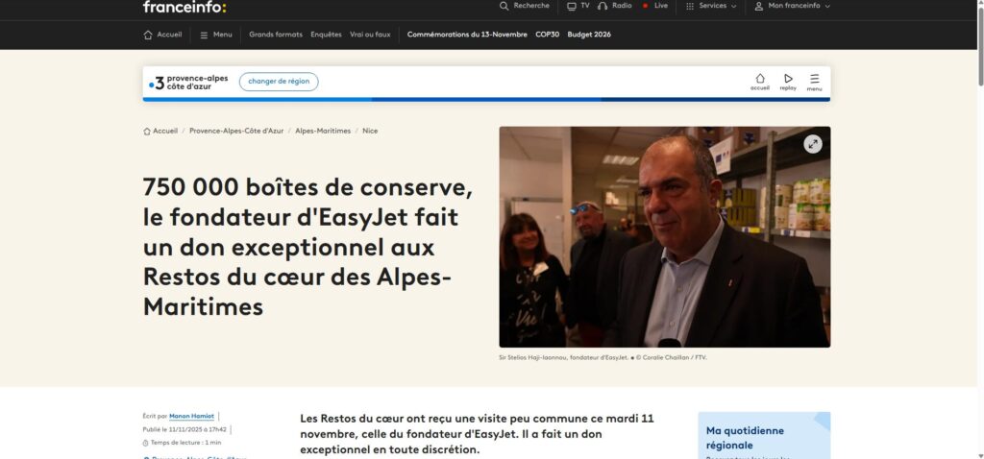Click the page vertical scrollbar
Image resolution: width=984 pixels, height=459 pixels.
(x=980, y=229)
